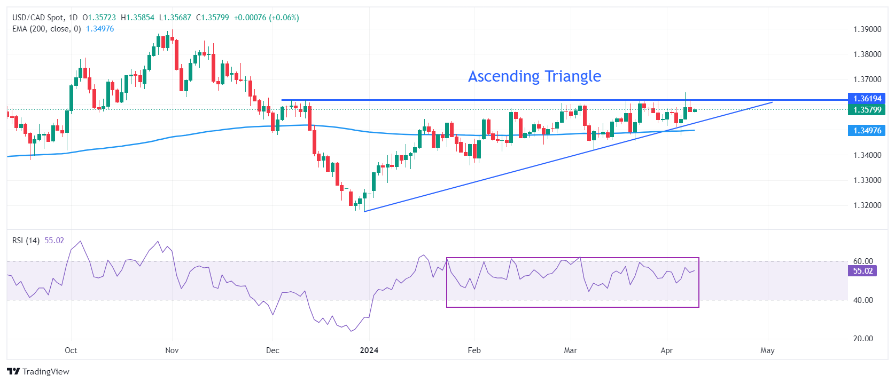Click the TradingView logo icon
895x383 pixels.
coord(13,372)
